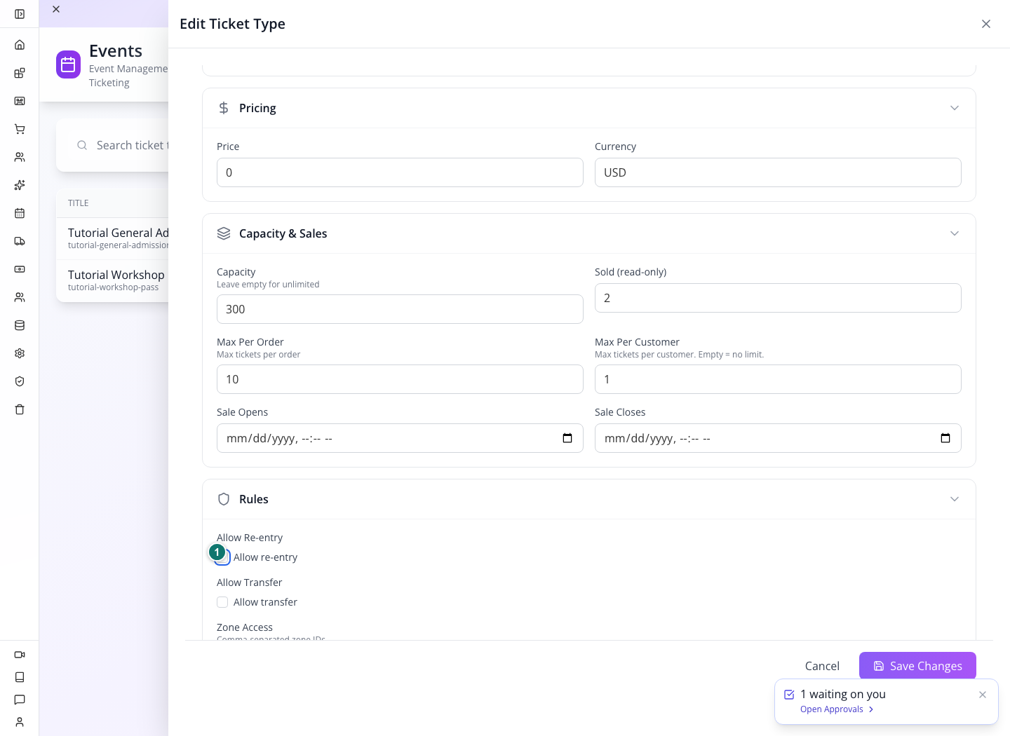Image resolution: width=1010 pixels, height=736 pixels.
Task: Collapse the Rules section chevron
Action: pyautogui.click(x=955, y=499)
